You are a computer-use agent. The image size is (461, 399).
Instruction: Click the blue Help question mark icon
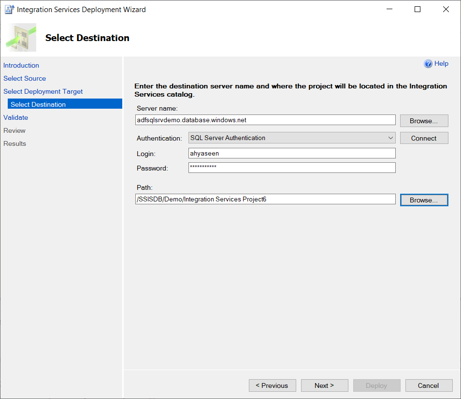pos(428,64)
